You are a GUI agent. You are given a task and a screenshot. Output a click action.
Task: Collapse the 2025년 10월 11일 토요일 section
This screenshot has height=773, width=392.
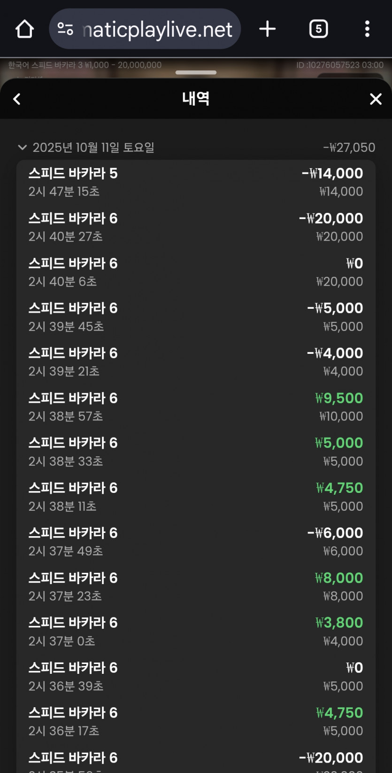point(22,148)
